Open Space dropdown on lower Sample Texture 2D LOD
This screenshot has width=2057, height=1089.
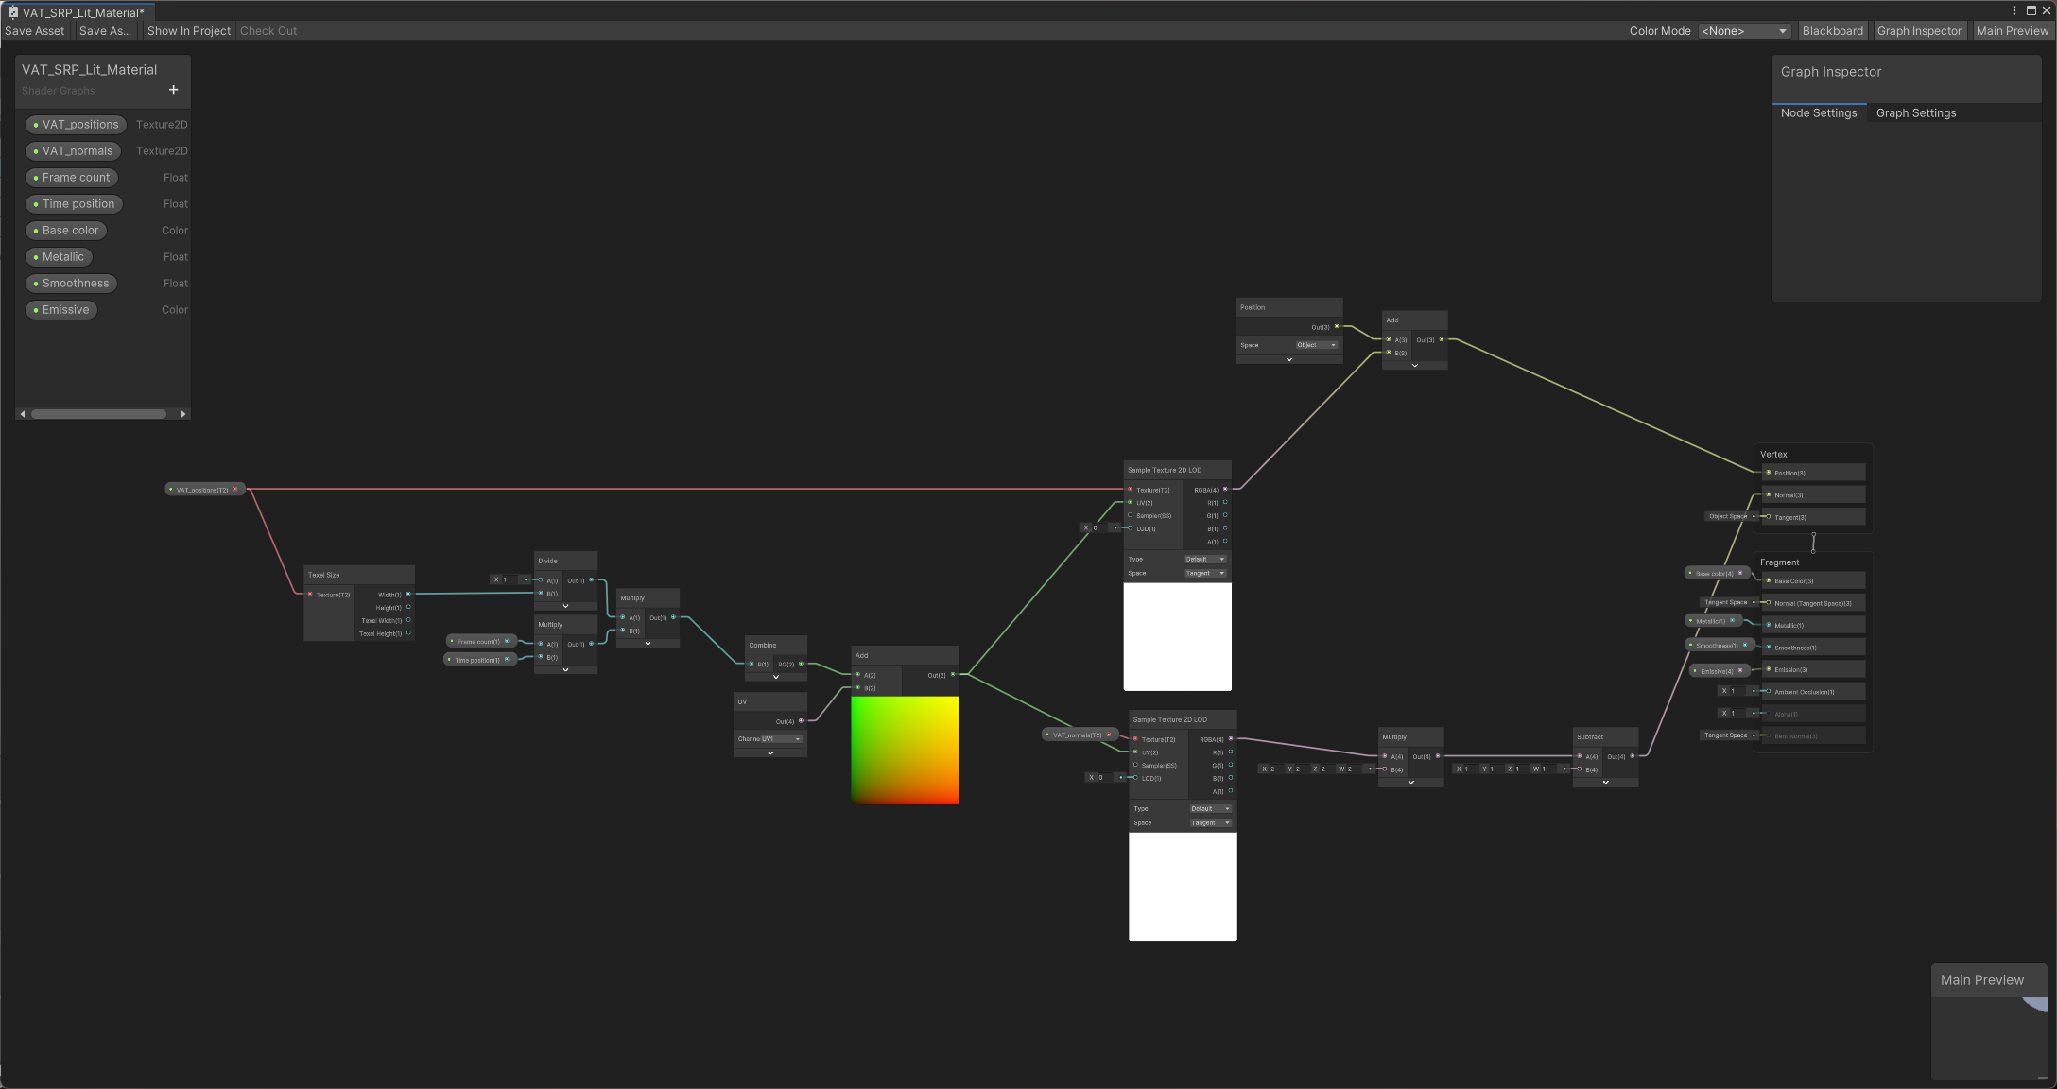click(1211, 822)
